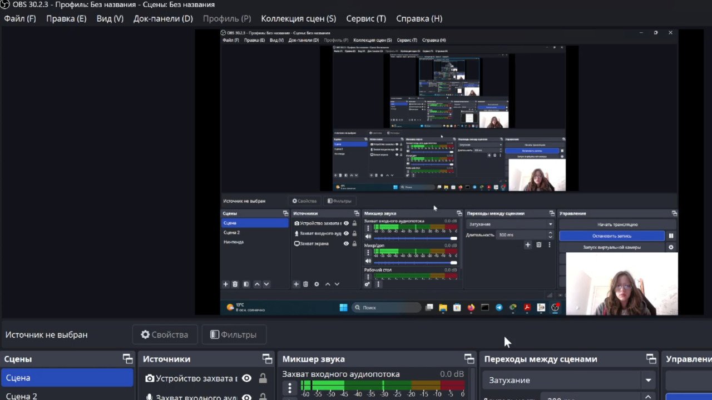Viewport: 712px width, 400px height.
Task: Open scene filters icon in preview toolbar
Action: point(246,284)
